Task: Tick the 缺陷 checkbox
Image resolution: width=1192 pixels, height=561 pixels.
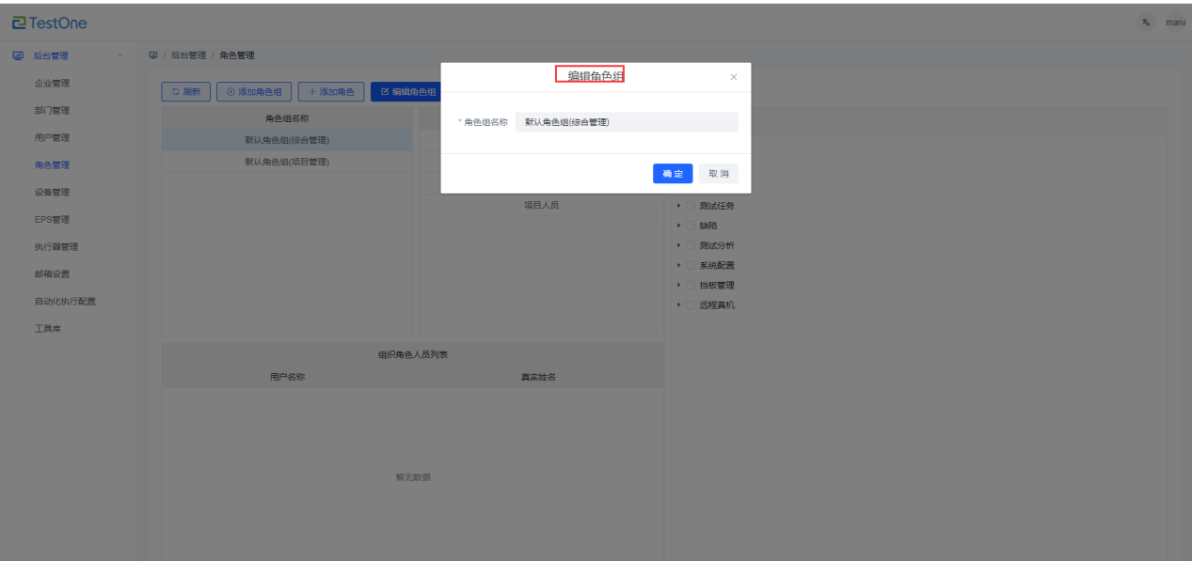Action: pos(691,226)
